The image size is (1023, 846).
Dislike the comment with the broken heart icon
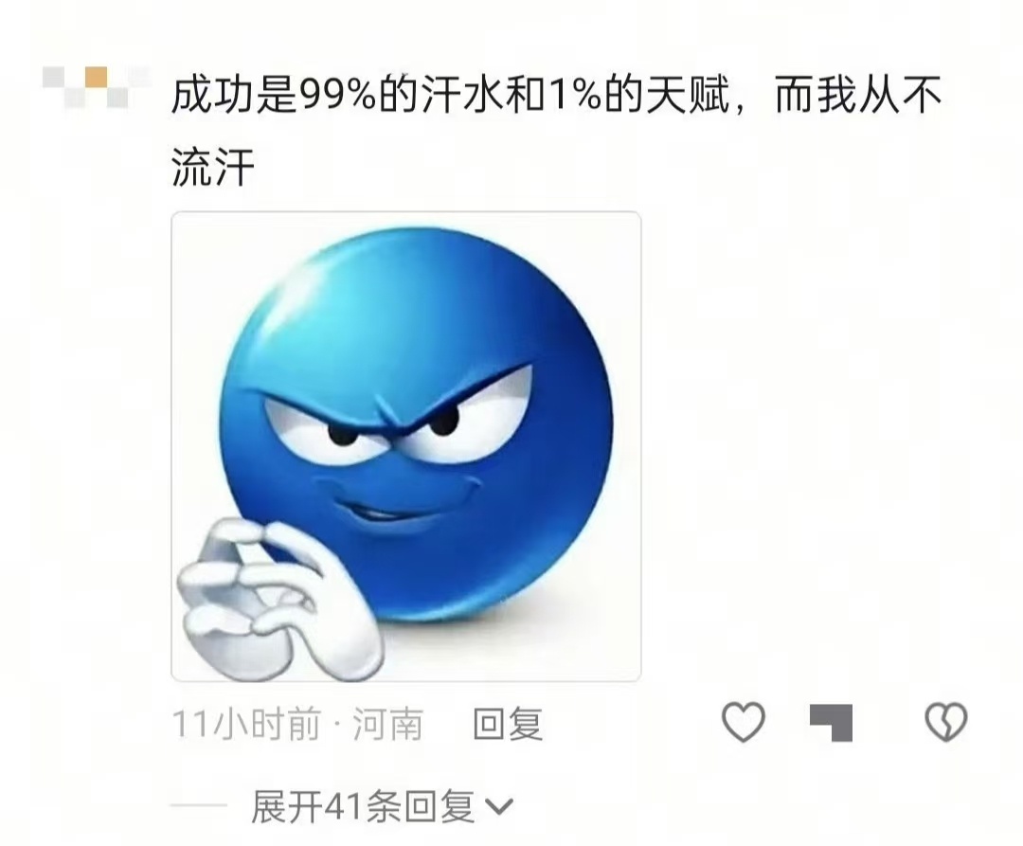[x=946, y=721]
